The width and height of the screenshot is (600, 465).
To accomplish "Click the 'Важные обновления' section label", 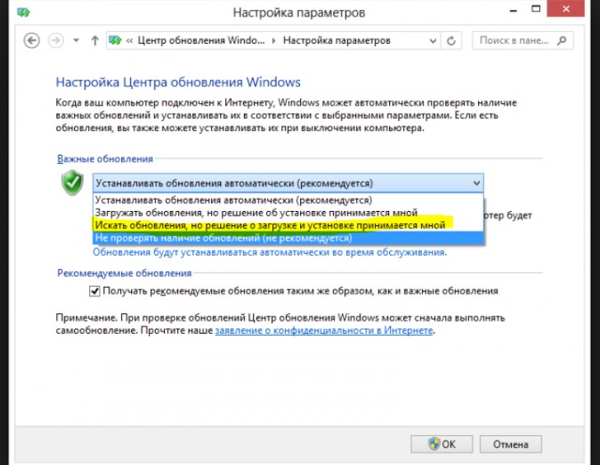I will [x=105, y=158].
